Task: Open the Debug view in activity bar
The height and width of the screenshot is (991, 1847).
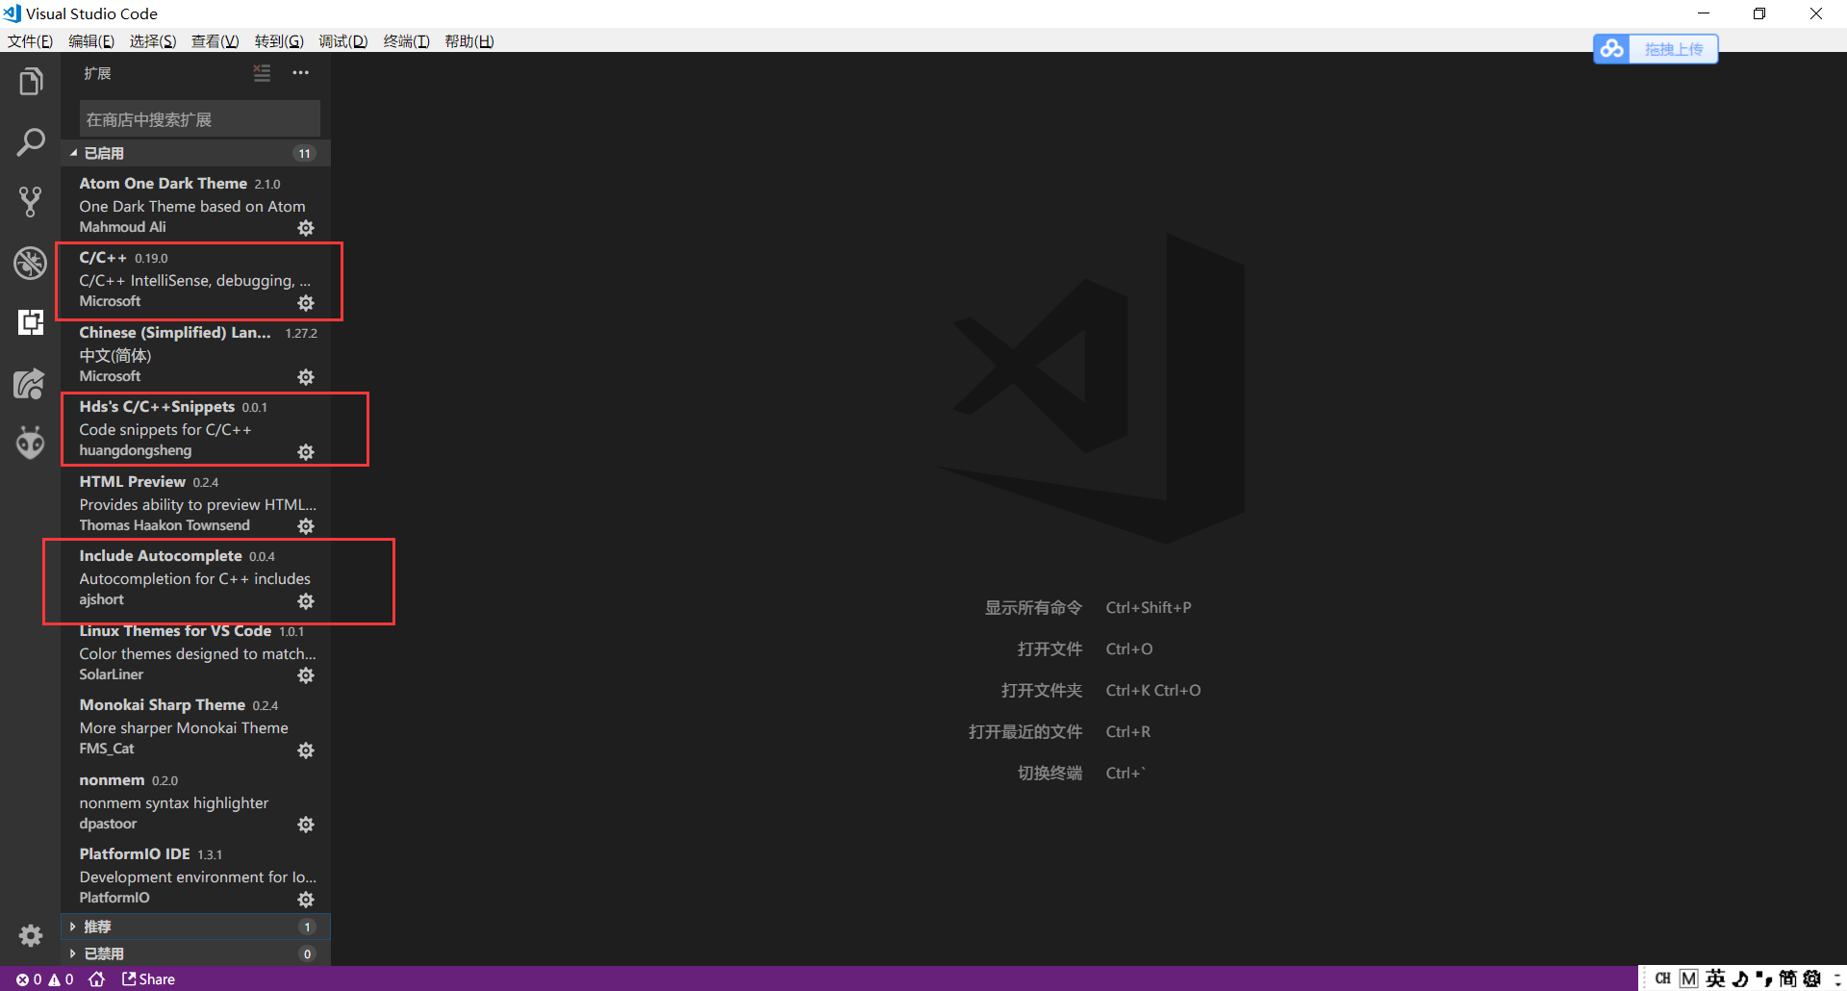Action: pos(31,263)
